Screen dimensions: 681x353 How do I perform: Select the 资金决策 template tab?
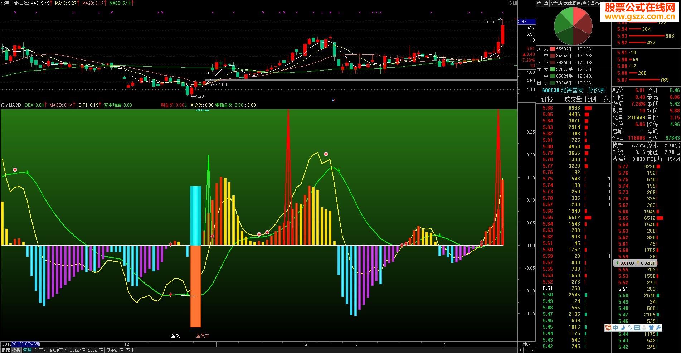coord(115,350)
